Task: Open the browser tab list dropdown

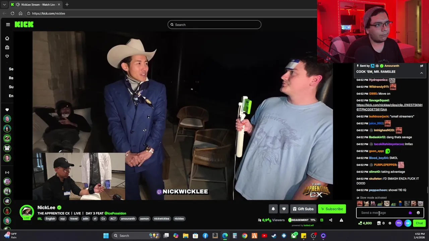Action: pos(4,4)
